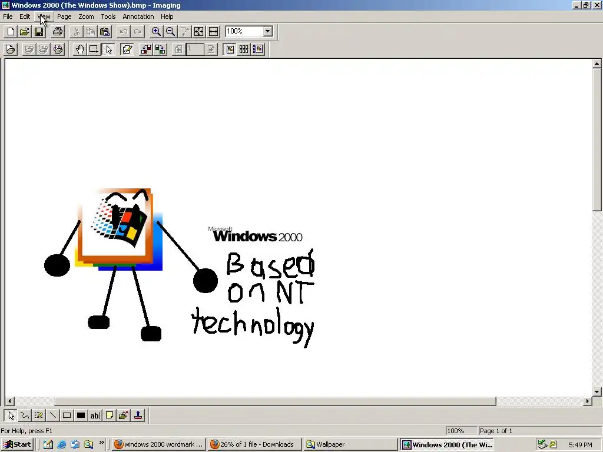Switch to the Wallpaper folder taskbar button
The image size is (603, 452).
pyautogui.click(x=350, y=444)
